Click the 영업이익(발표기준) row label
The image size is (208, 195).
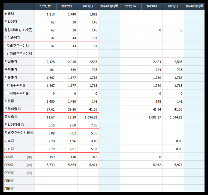pos(18,30)
